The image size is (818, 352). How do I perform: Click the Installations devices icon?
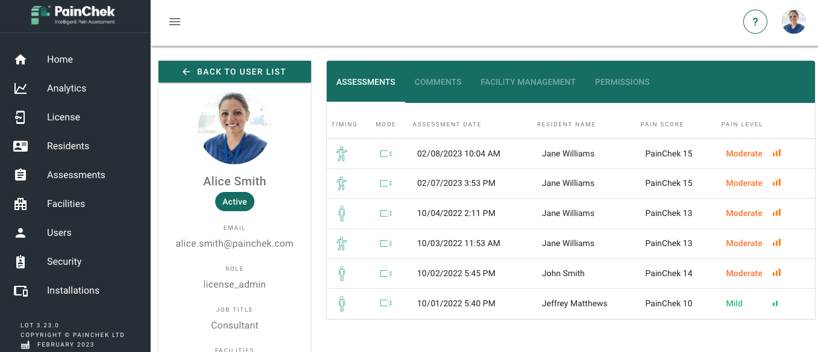point(20,291)
